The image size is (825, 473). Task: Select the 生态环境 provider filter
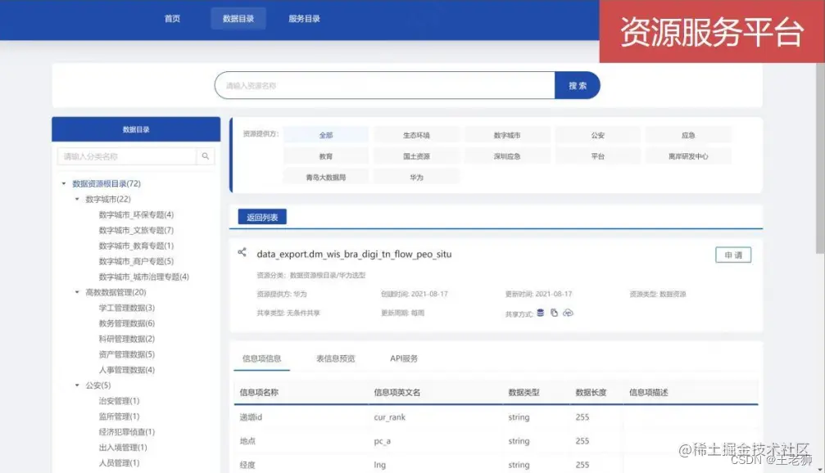tap(418, 133)
